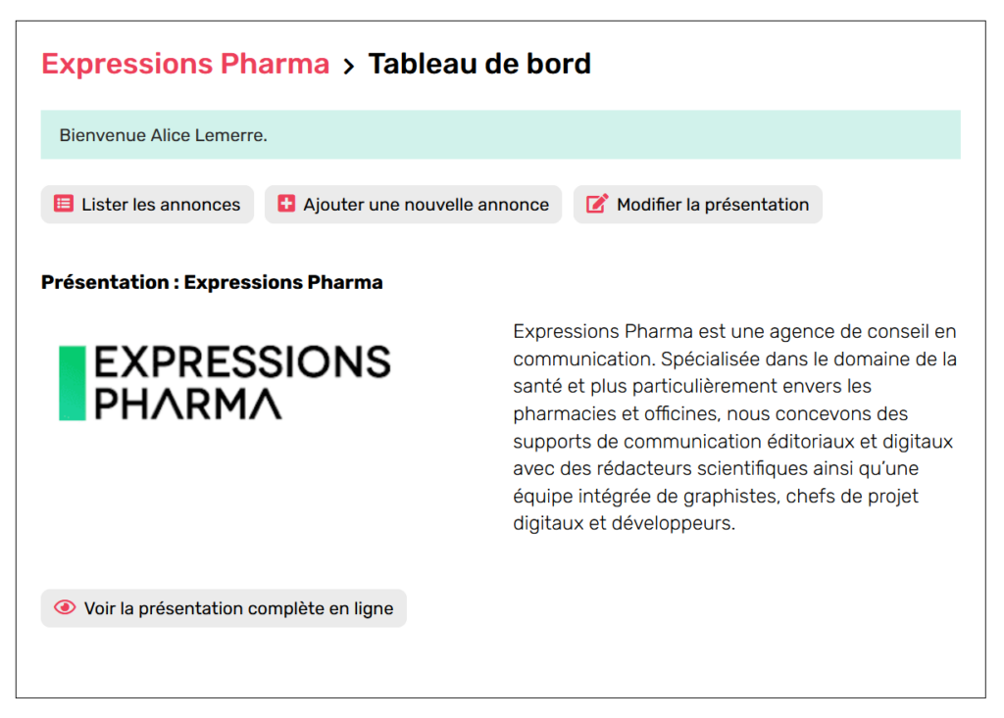Click the last line mentioning développeurs
Screen dimensions: 1004x718
click(624, 523)
